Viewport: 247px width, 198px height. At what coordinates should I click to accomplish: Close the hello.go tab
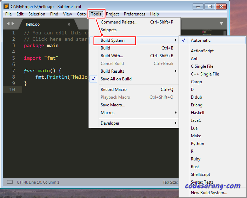[69, 25]
